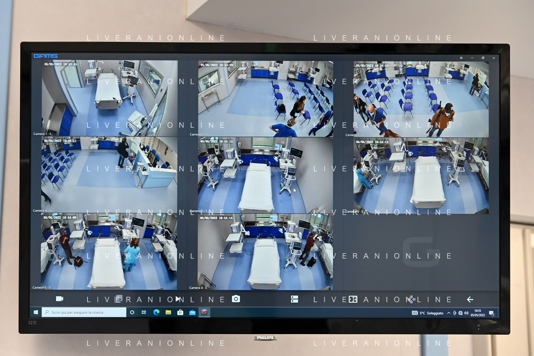
Task: Click the video camera icon in bottom toolbar
Action: click(x=60, y=299)
